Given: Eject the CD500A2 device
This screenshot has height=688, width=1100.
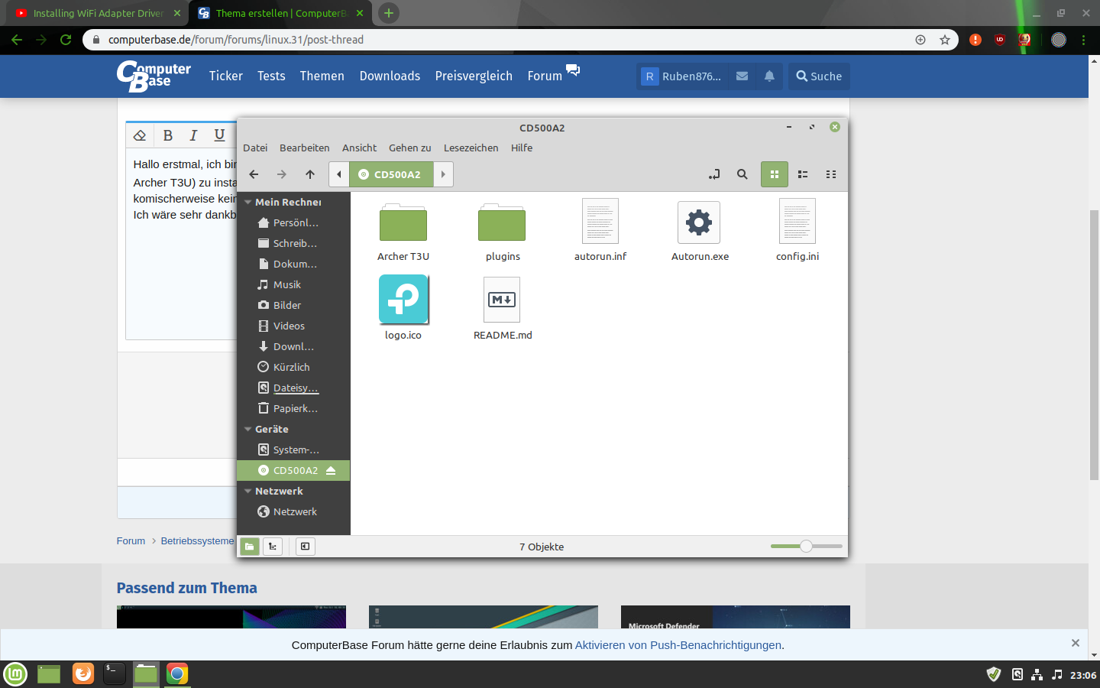Looking at the screenshot, I should 331,471.
